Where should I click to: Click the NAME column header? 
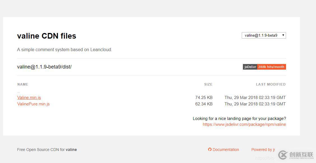pos(23,84)
